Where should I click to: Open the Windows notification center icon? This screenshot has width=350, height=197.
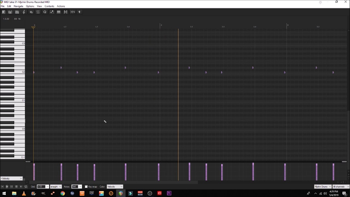[x=345, y=193]
